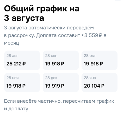Viewport: 121px width, 116px height.
Task: Click the ruble sign next to 20 104
Action: 103,86
